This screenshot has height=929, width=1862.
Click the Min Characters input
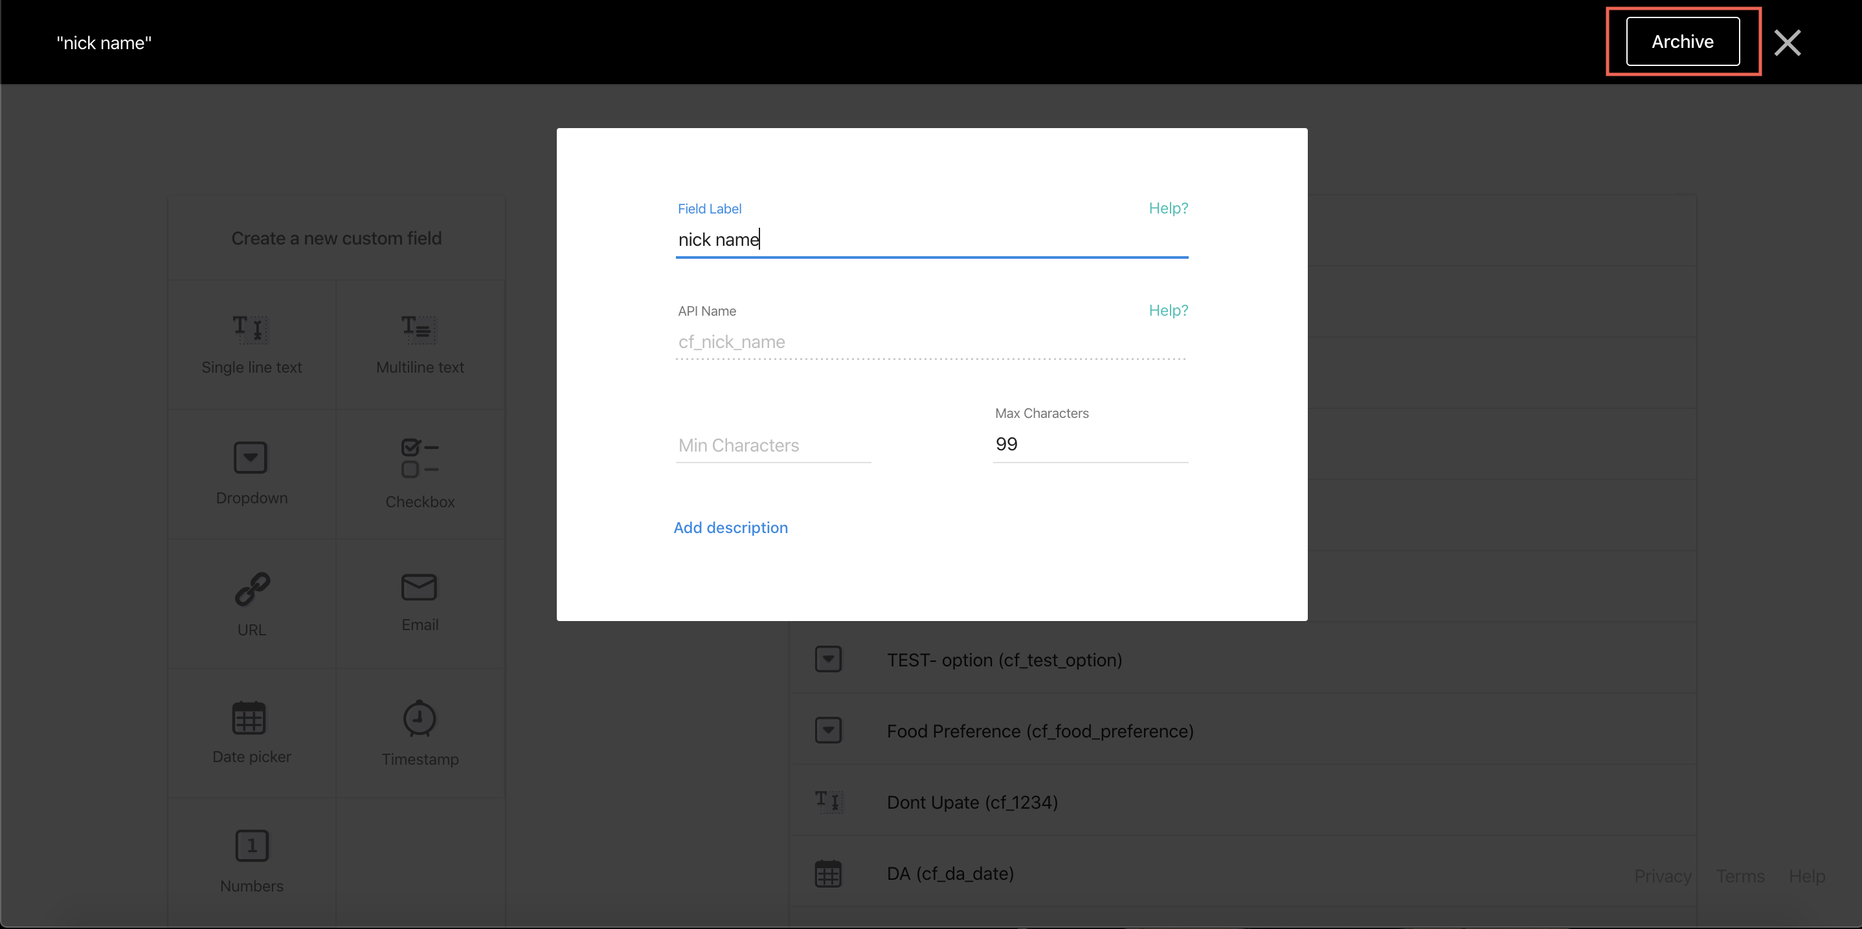pyautogui.click(x=772, y=445)
